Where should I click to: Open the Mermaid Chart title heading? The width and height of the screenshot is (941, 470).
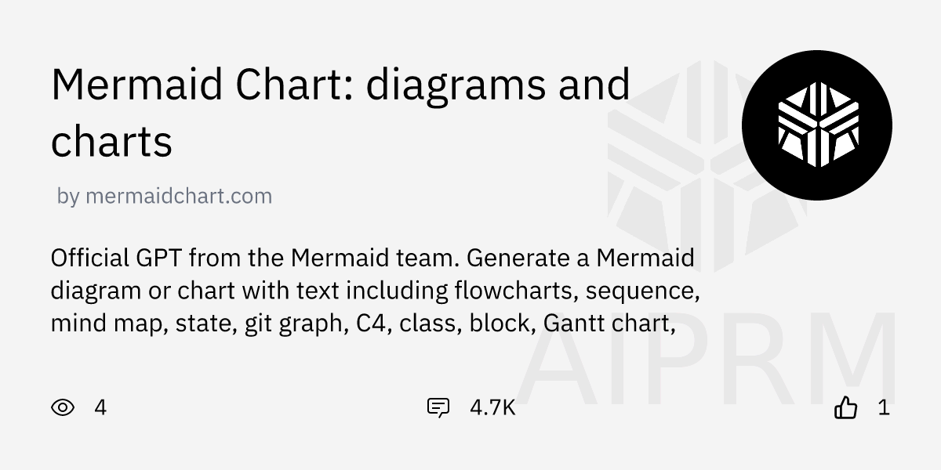(x=340, y=85)
